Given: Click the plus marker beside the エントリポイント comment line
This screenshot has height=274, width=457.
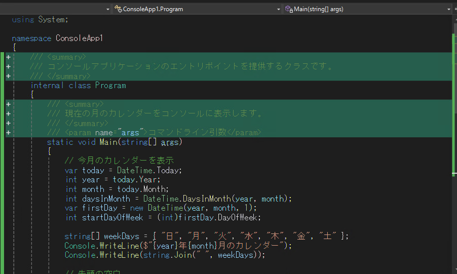Looking at the screenshot, I should 8,66.
